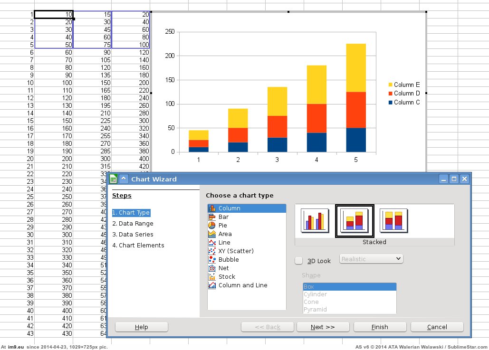Image resolution: width=489 pixels, height=350 pixels.
Task: Click the Next >> button
Action: 323,327
